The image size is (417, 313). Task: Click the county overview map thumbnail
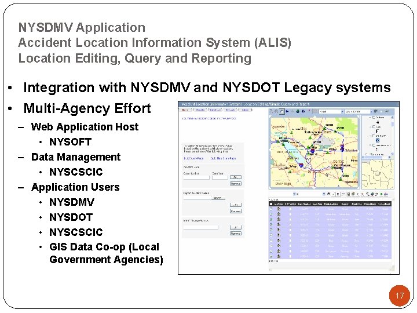[x=378, y=174]
